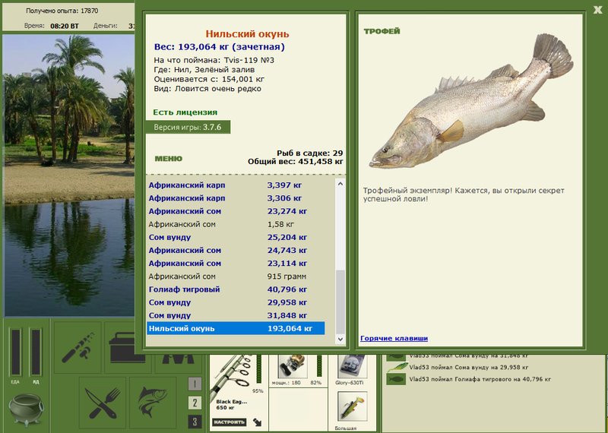Click the reel icon with power 180
The width and height of the screenshot is (608, 433).
(293, 366)
